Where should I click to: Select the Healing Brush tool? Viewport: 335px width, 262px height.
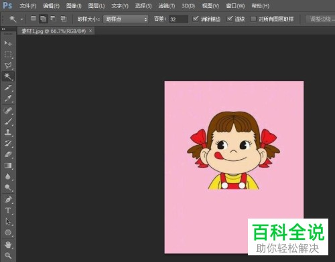coord(8,110)
